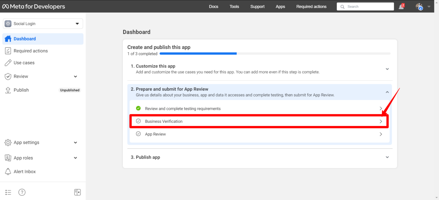Click the App Review status circle
Image resolution: width=439 pixels, height=200 pixels.
[x=138, y=134]
